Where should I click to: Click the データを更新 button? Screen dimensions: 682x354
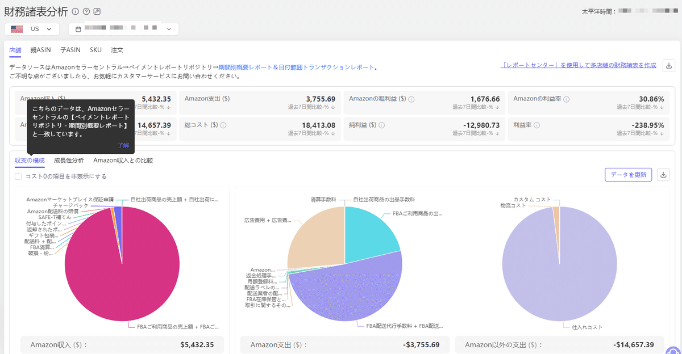pyautogui.click(x=628, y=175)
